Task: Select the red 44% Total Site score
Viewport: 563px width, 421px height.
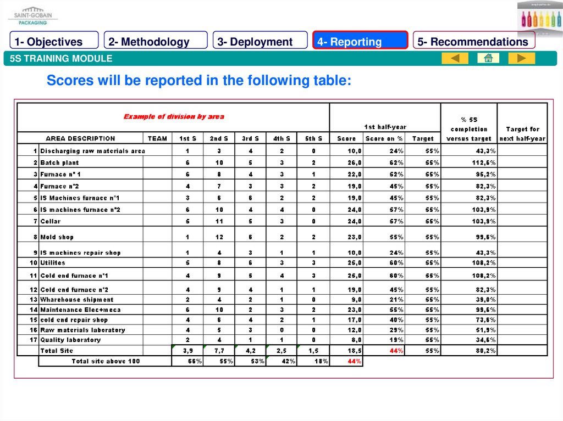Action: coord(396,350)
